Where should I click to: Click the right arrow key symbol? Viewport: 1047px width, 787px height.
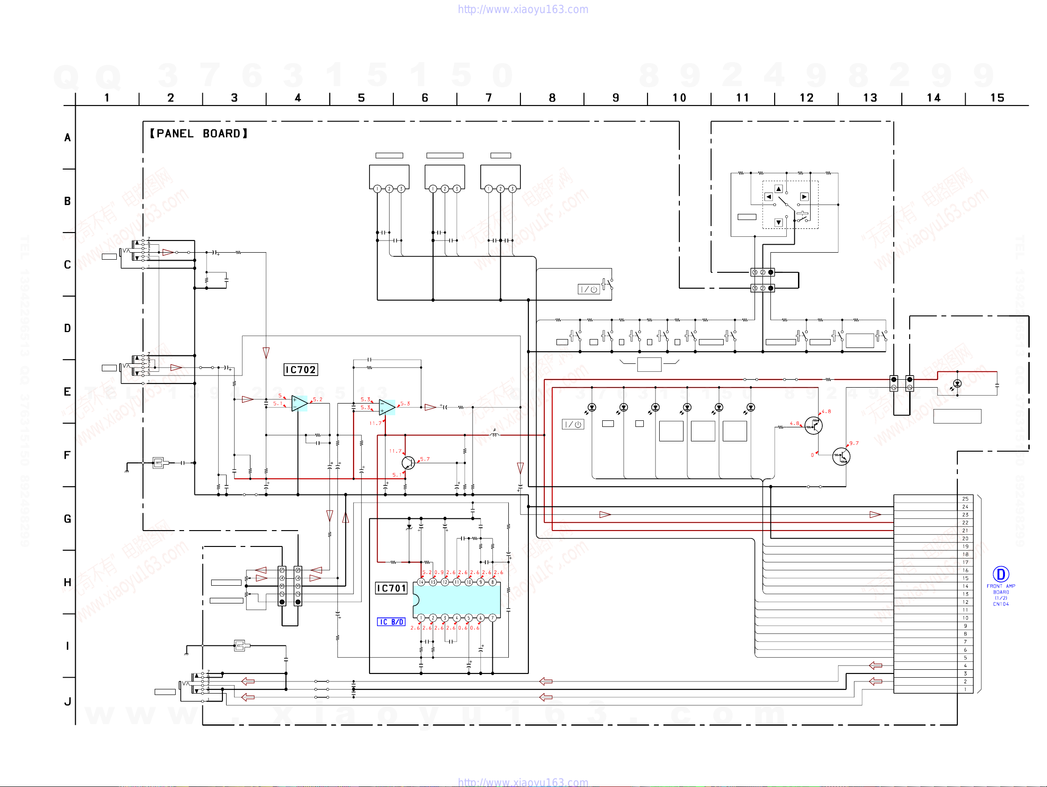point(804,197)
